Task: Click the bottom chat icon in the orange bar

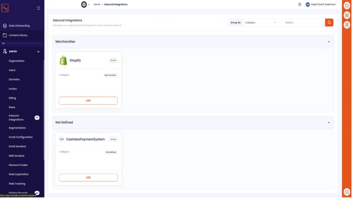Action: coord(347,192)
